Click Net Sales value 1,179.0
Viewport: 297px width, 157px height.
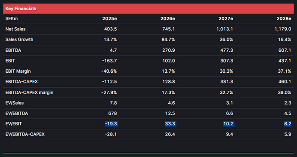click(x=283, y=29)
